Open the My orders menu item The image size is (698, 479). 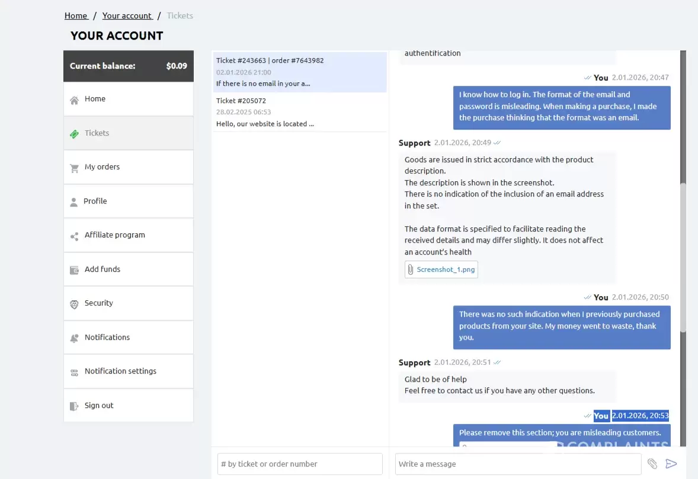point(102,167)
